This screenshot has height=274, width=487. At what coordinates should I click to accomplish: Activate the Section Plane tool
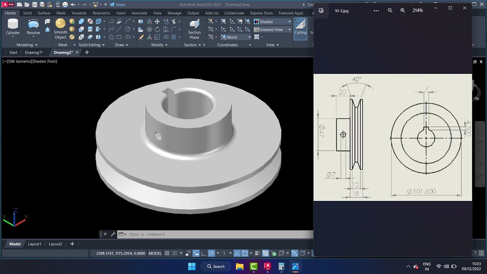[x=194, y=24]
